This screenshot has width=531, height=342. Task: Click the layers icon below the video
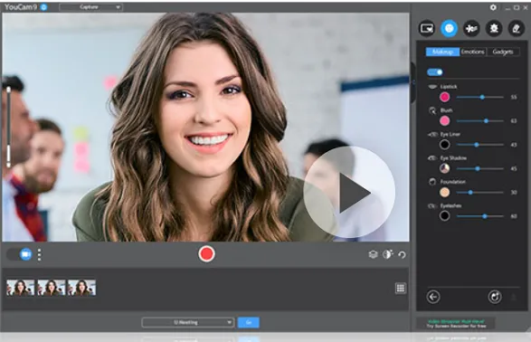click(x=373, y=254)
